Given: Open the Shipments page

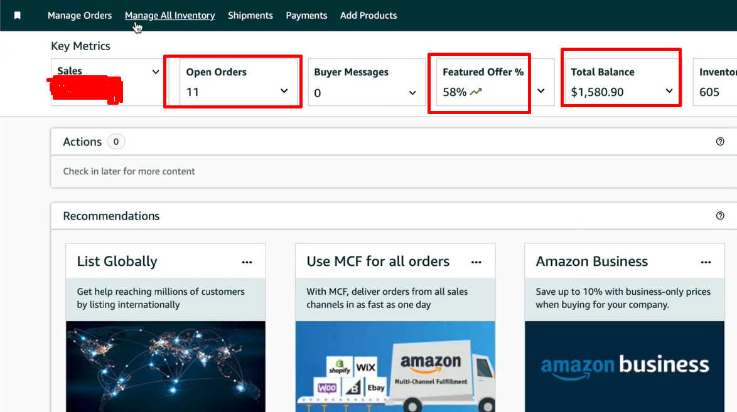Looking at the screenshot, I should (250, 16).
